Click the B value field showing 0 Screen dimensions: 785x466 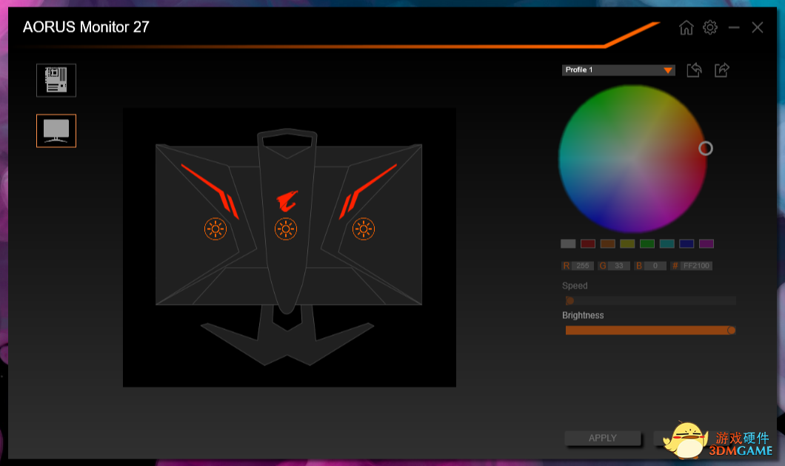[x=655, y=266]
